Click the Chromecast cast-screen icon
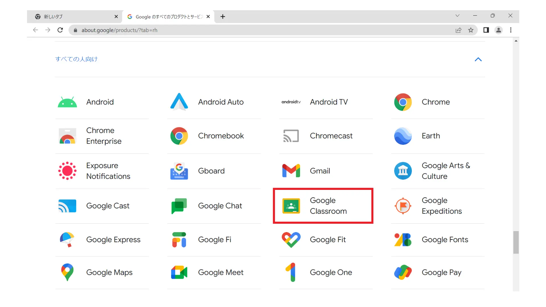This screenshot has width=546, height=307. tap(291, 136)
